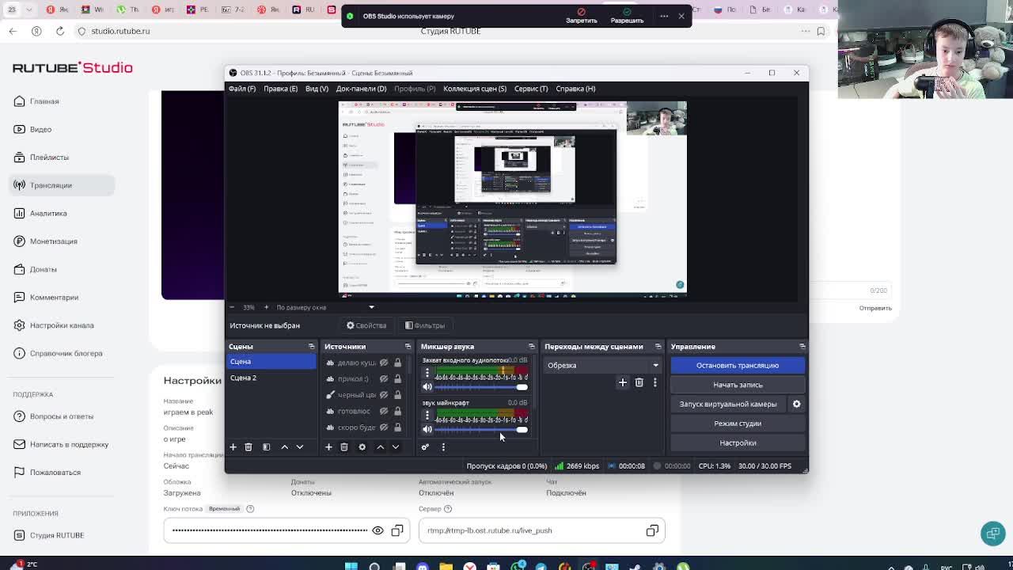Move scene down with the arrow
This screenshot has width=1013, height=570.
[x=300, y=447]
